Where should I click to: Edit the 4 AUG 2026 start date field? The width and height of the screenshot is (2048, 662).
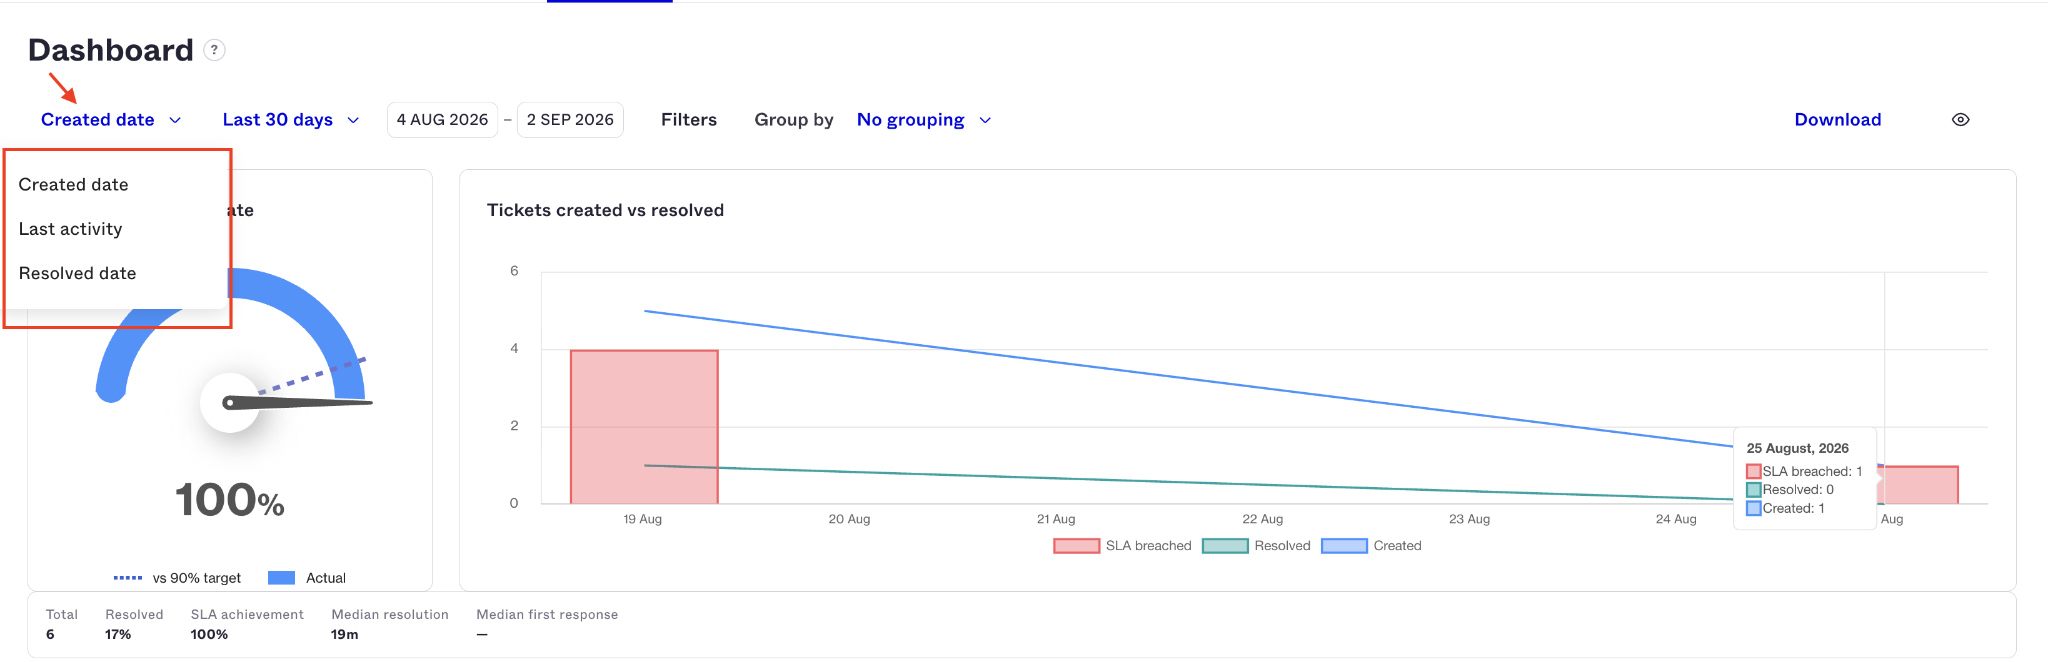(x=442, y=120)
